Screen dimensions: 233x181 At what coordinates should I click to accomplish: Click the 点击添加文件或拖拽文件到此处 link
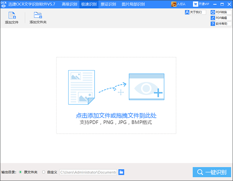pyautogui.click(x=116, y=115)
